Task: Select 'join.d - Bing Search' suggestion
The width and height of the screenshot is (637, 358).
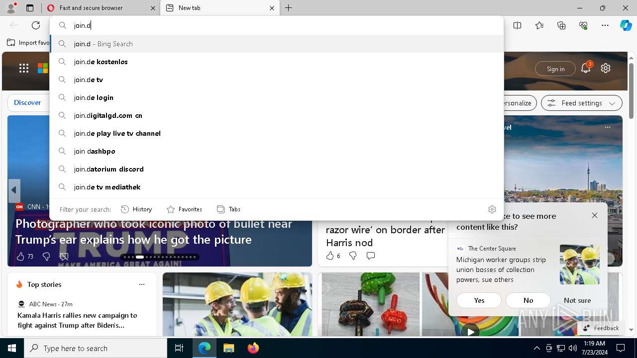Action: [277, 44]
